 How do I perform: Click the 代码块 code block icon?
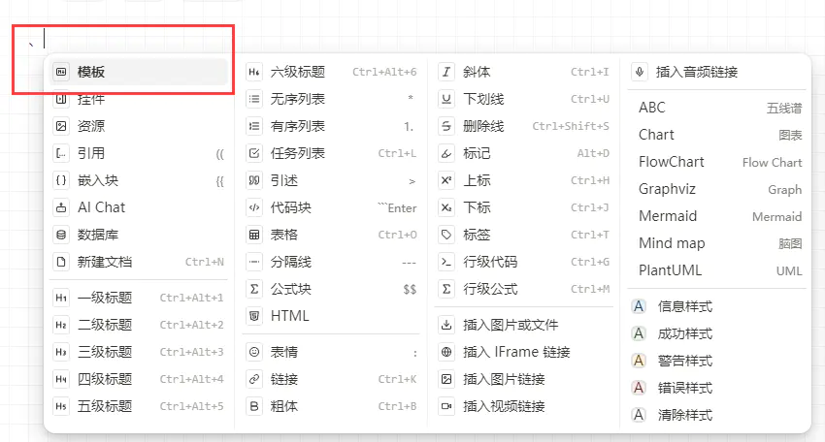pos(254,207)
